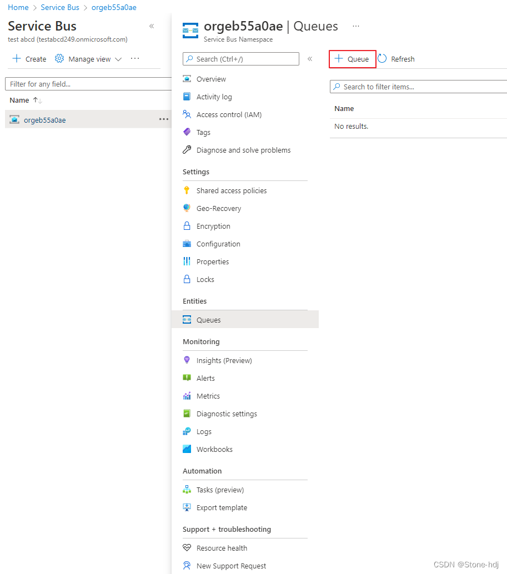Viewport: 507px width, 574px height.
Task: Open Activity log text entry
Action: [x=214, y=97]
